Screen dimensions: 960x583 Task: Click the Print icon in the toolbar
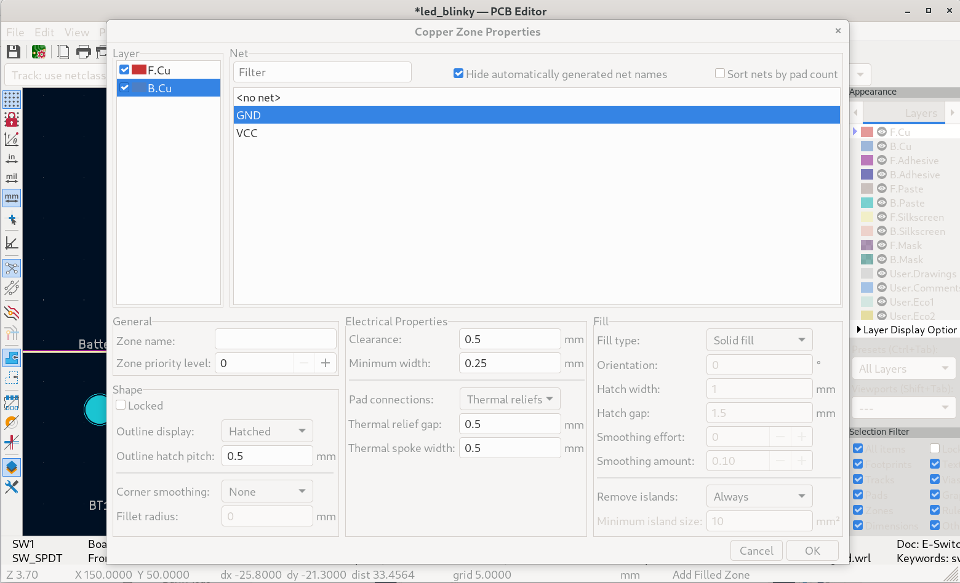click(83, 52)
